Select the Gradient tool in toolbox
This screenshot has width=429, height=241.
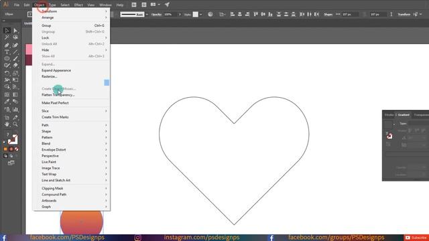pos(15,95)
